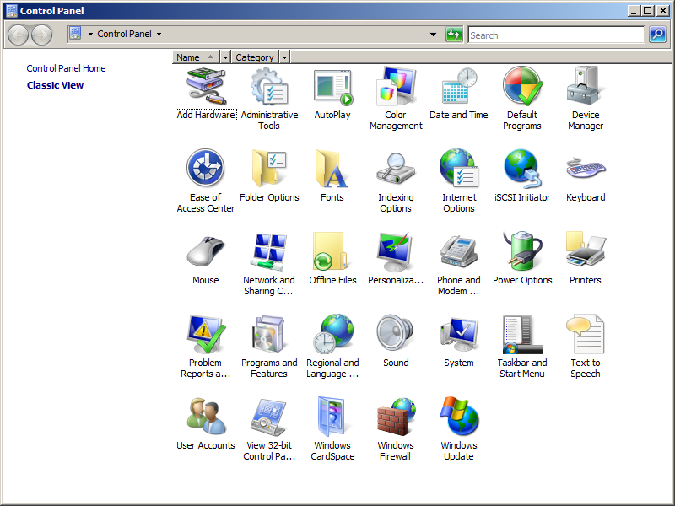Expand the Category column dropdown arrow

tap(284, 57)
